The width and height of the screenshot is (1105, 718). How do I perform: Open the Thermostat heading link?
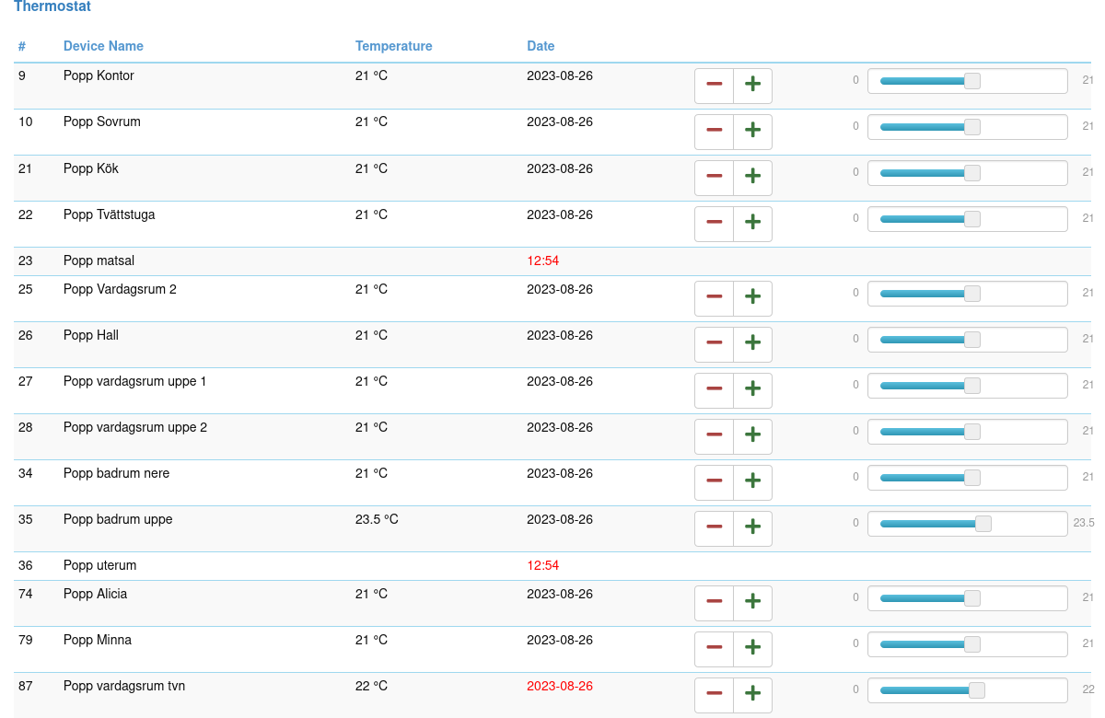point(52,6)
